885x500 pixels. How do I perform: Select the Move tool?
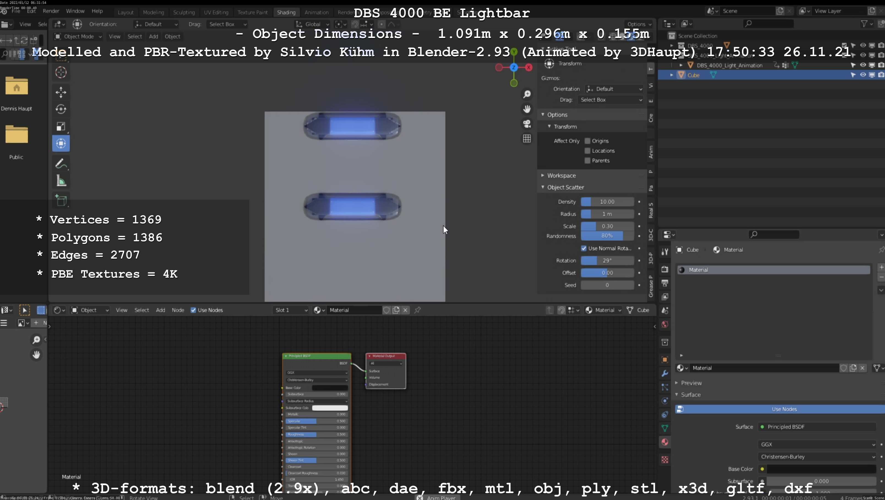coord(61,92)
